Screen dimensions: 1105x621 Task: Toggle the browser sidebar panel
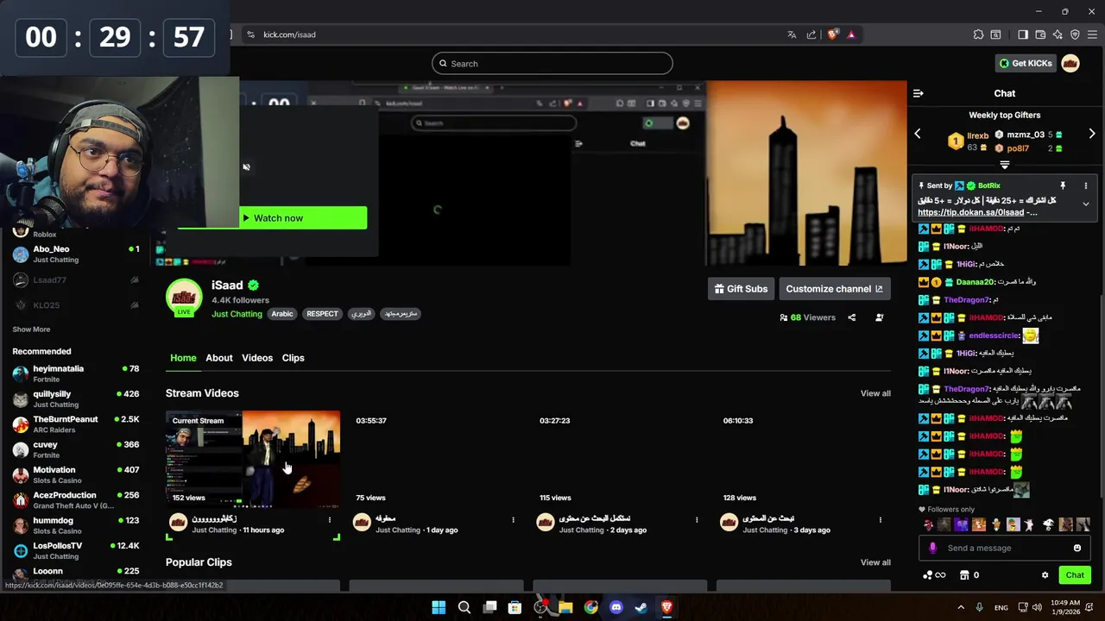1023,34
